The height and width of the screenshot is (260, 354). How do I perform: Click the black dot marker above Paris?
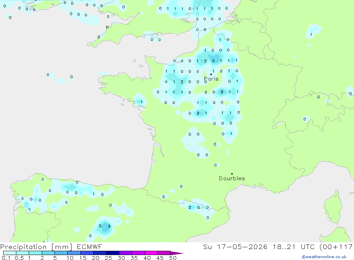point(211,74)
